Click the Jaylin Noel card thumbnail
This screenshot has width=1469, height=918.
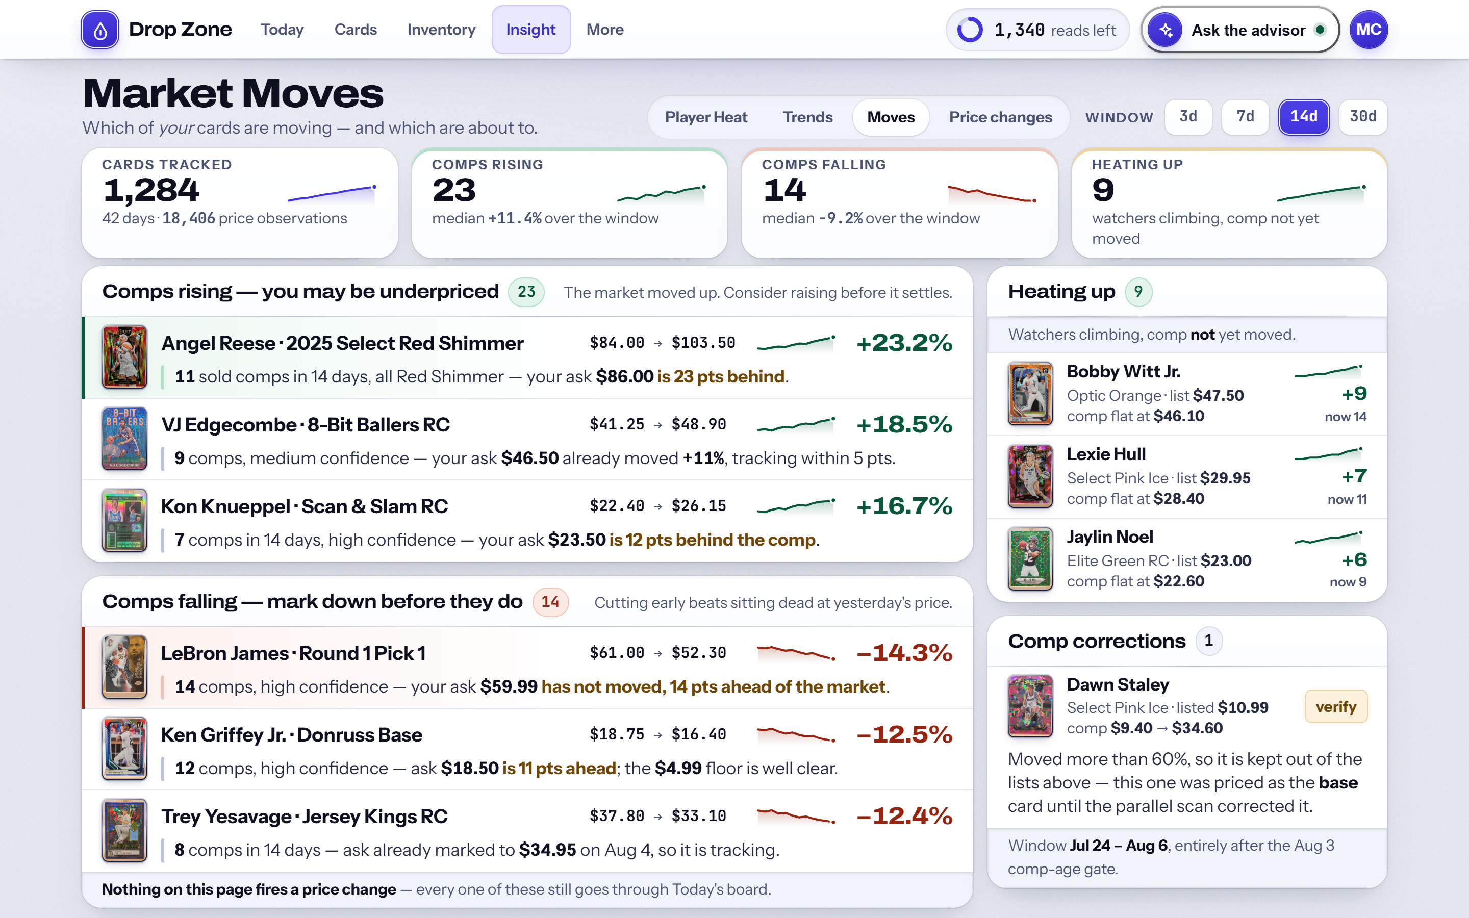click(x=1030, y=558)
